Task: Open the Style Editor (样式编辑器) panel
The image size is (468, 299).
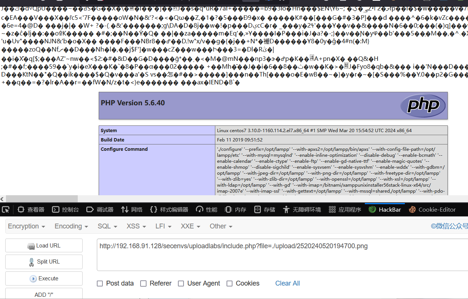Action: 169,209
